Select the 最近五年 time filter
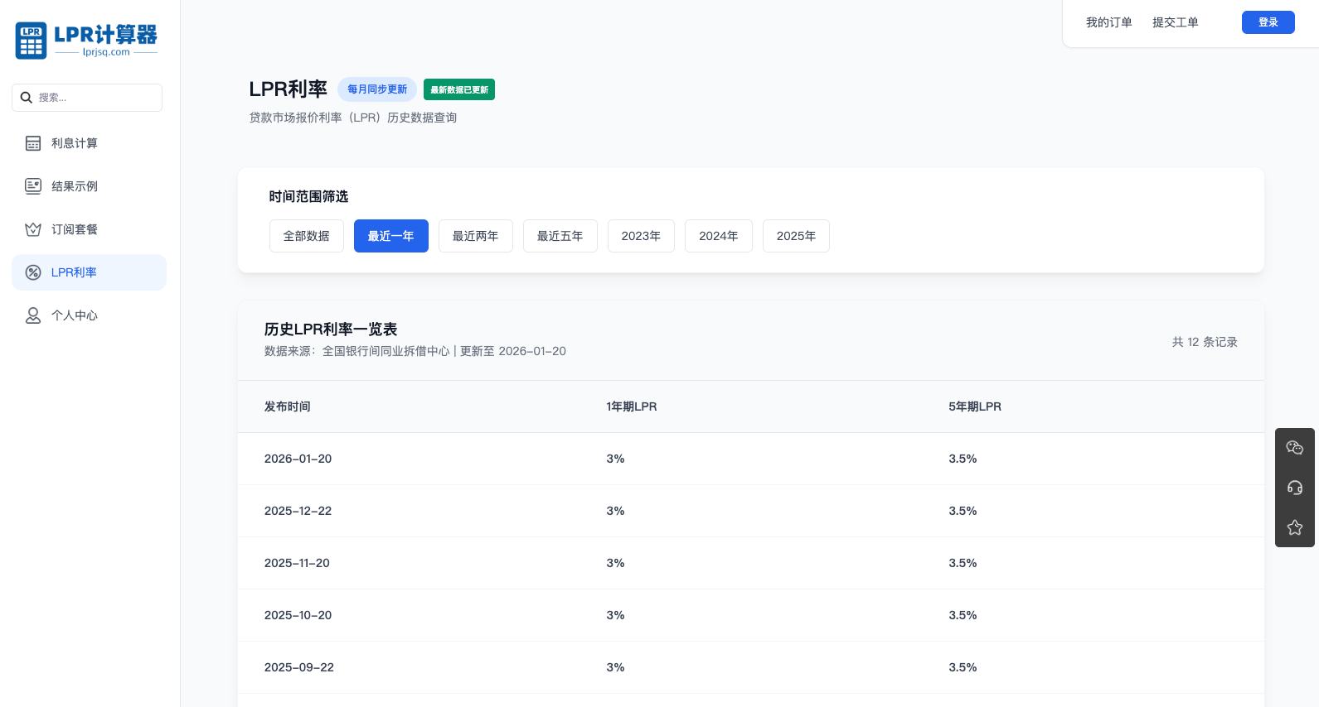The image size is (1319, 707). pyautogui.click(x=560, y=236)
